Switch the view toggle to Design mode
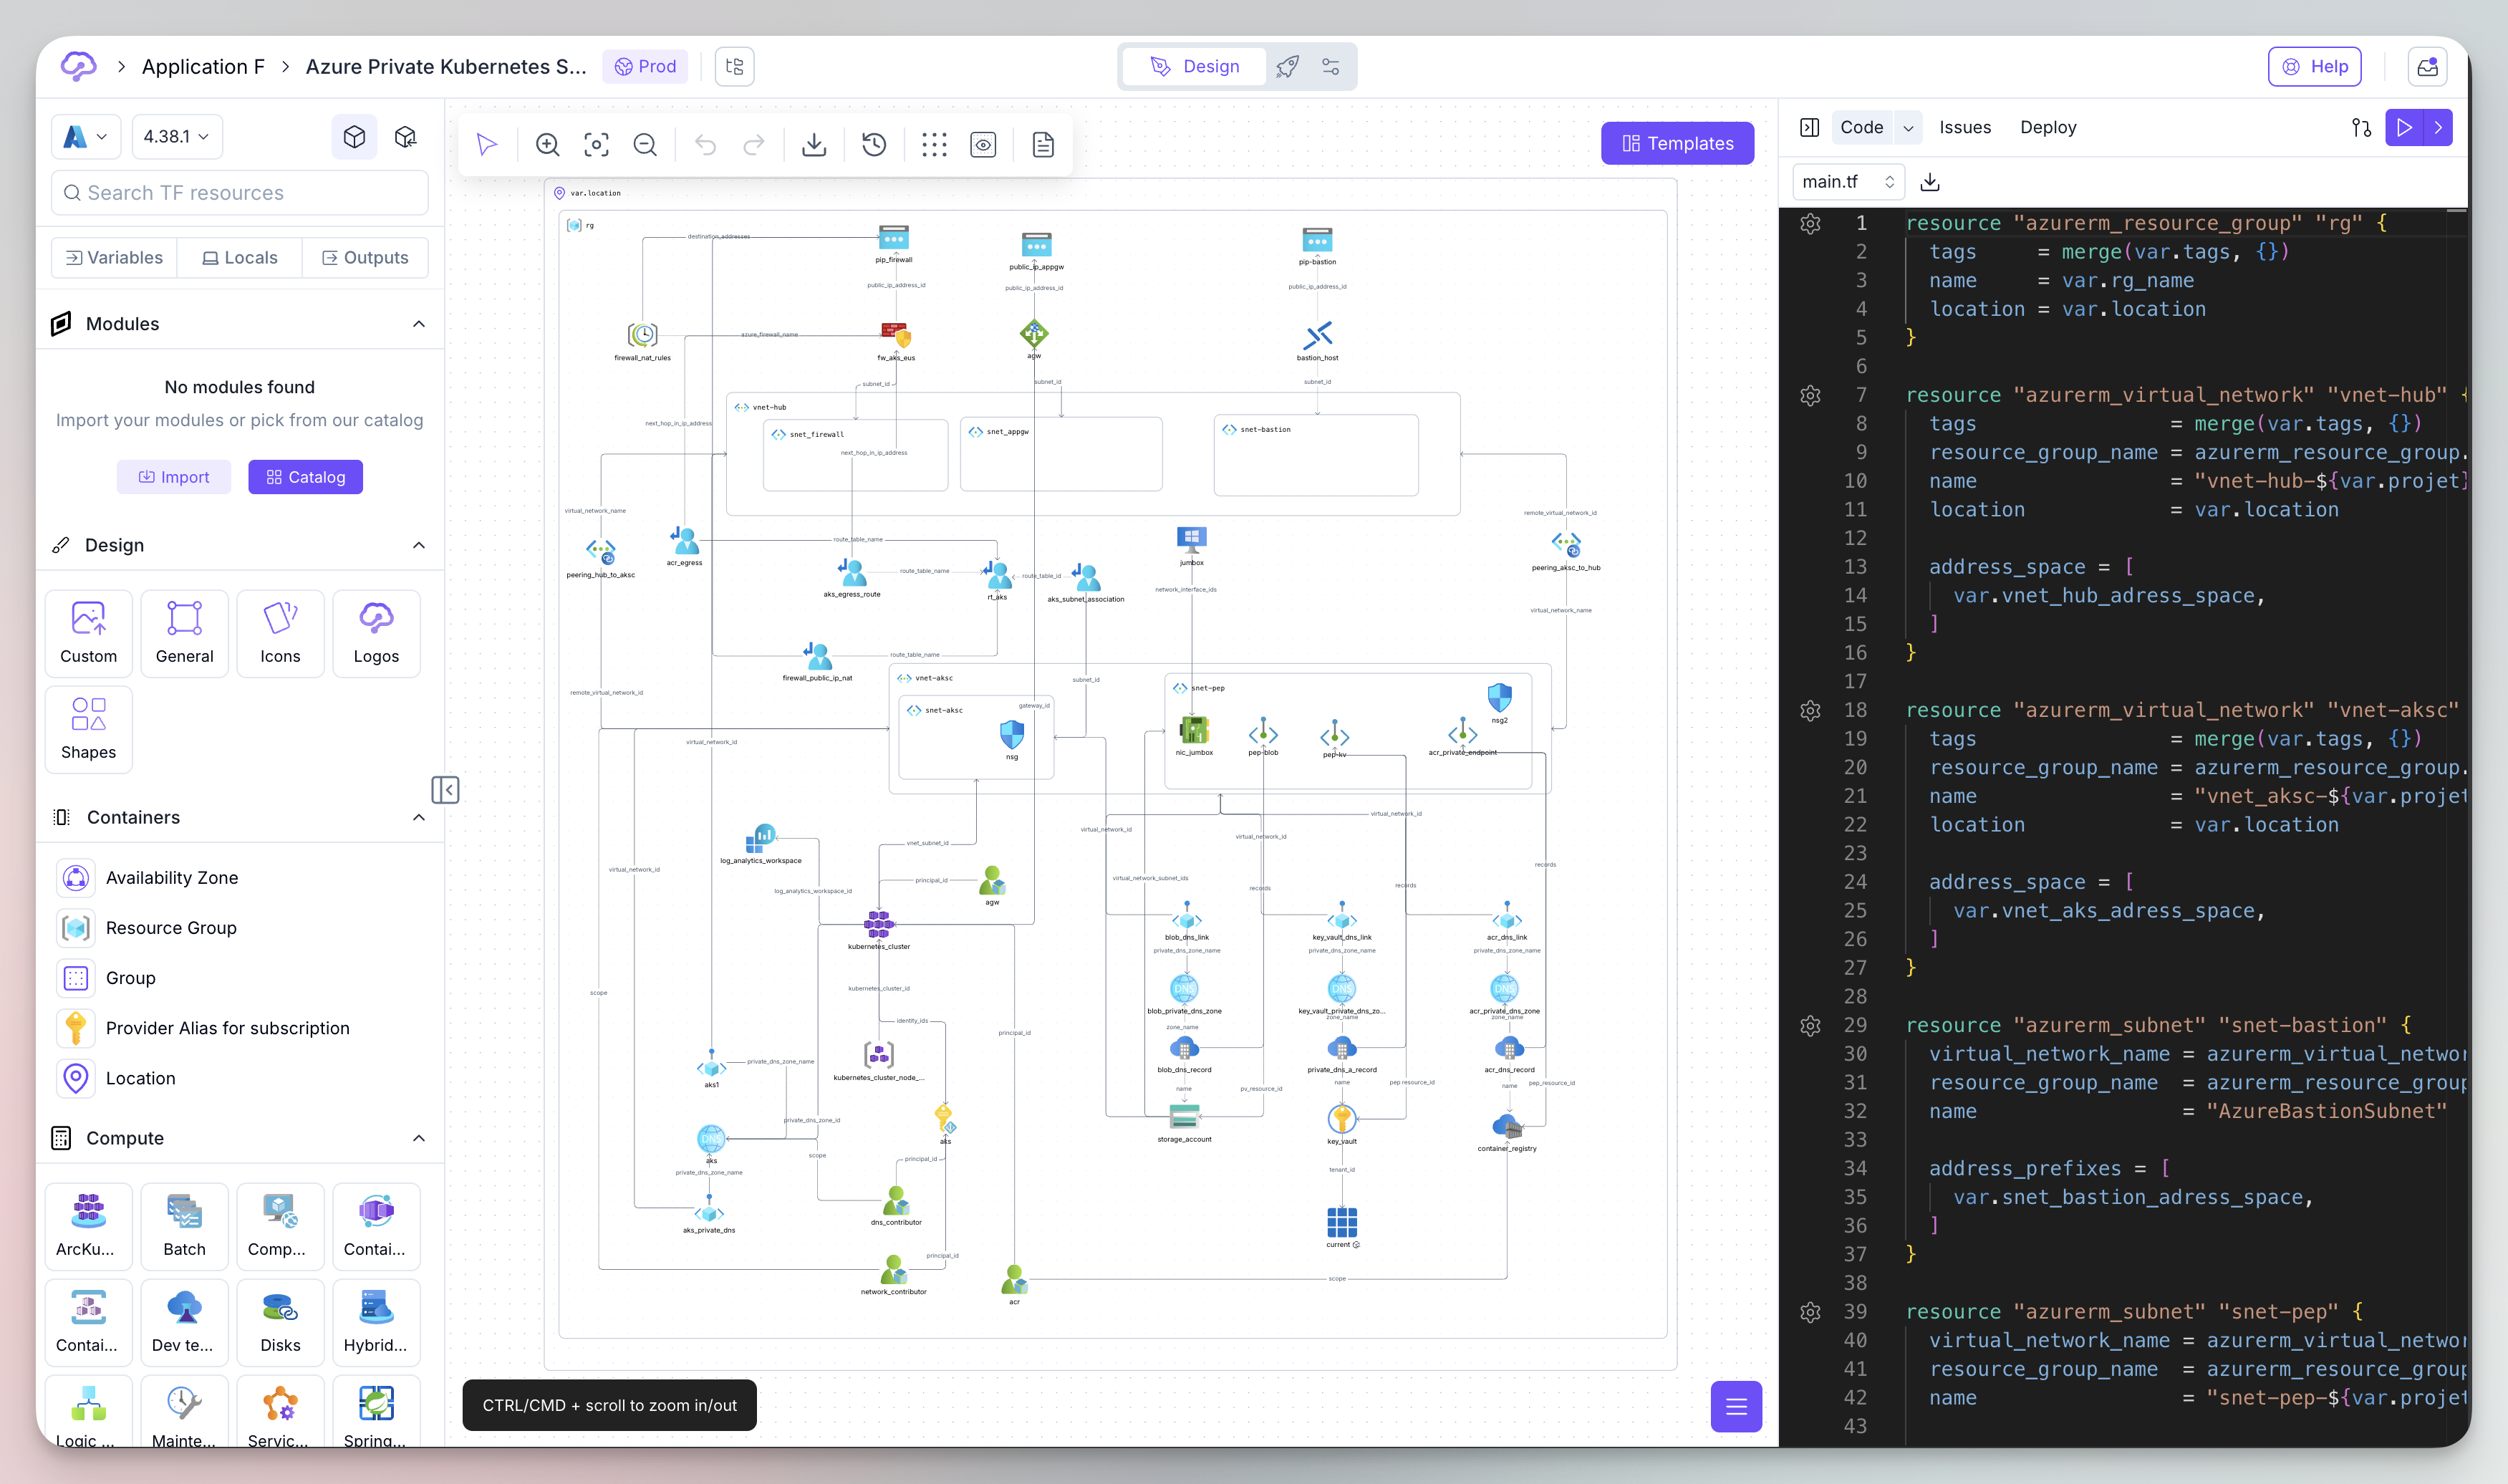The height and width of the screenshot is (1484, 2508). click(1194, 66)
